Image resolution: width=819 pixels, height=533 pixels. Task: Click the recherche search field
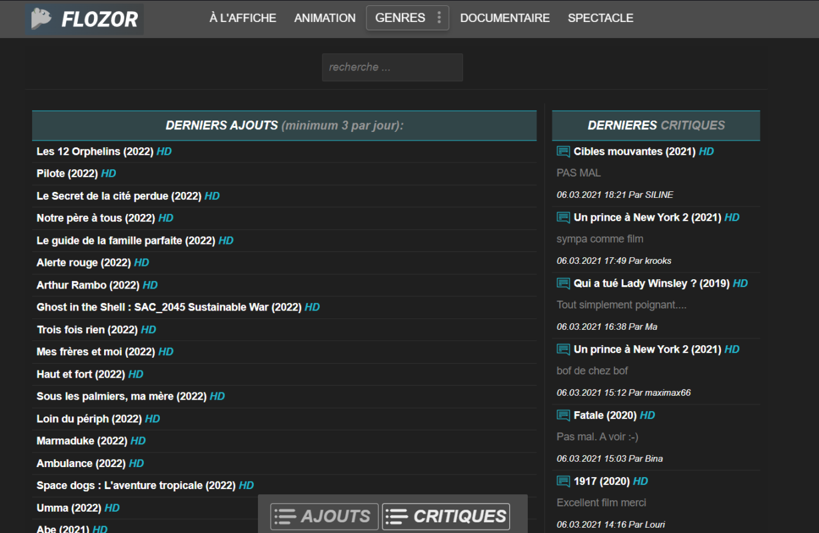[393, 67]
